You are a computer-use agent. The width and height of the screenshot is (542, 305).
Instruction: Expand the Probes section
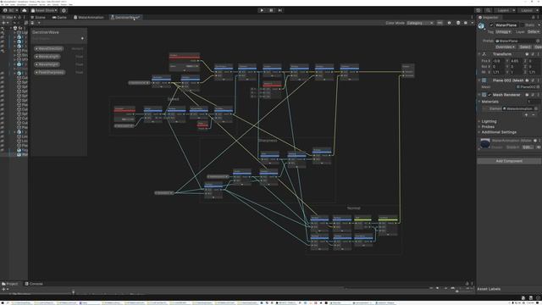(x=489, y=127)
